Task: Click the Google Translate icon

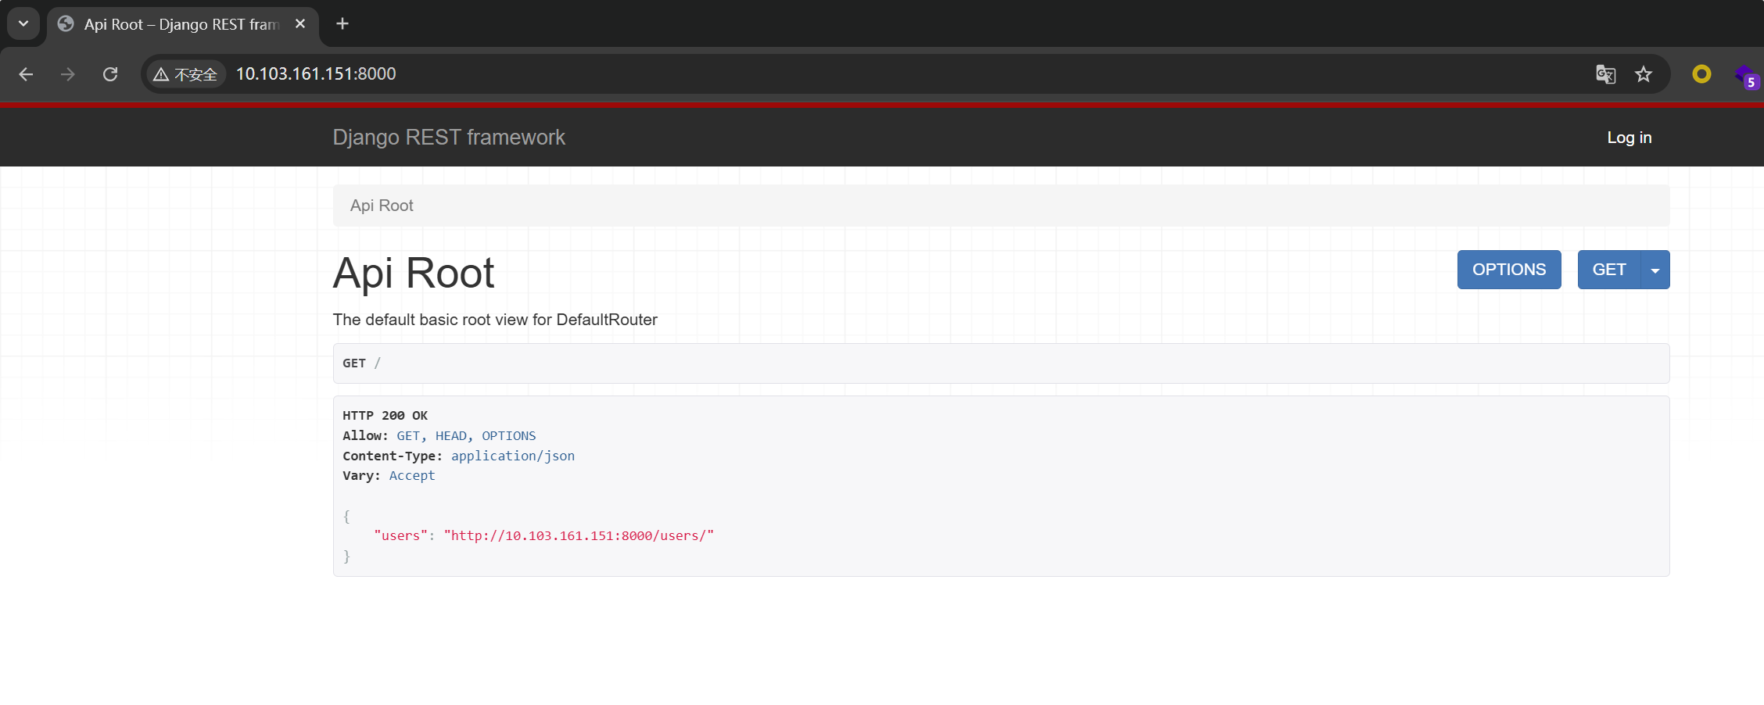Action: [x=1605, y=74]
